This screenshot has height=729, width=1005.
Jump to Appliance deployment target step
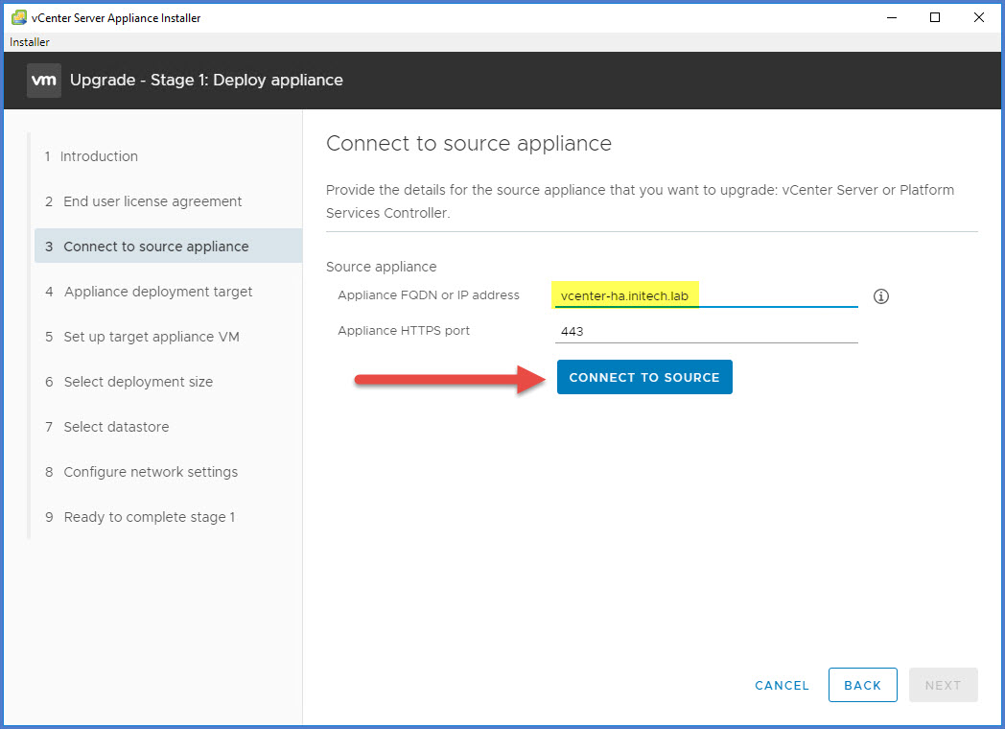tap(158, 292)
